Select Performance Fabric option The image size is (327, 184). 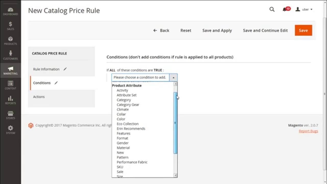click(132, 162)
